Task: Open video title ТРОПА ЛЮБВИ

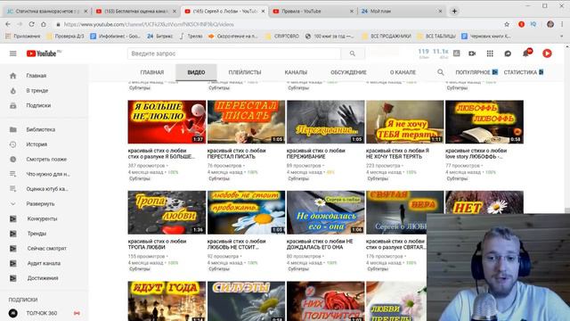Action: coord(158,244)
